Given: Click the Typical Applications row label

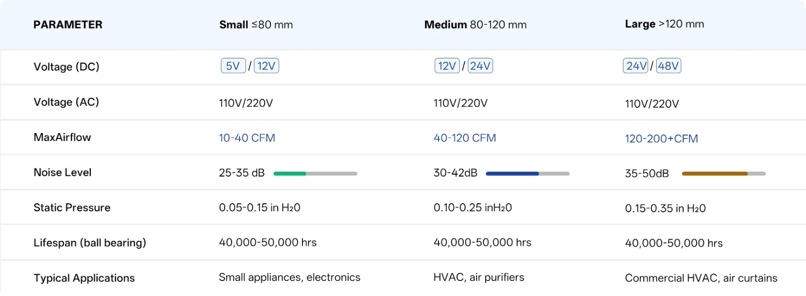Looking at the screenshot, I should (x=84, y=278).
